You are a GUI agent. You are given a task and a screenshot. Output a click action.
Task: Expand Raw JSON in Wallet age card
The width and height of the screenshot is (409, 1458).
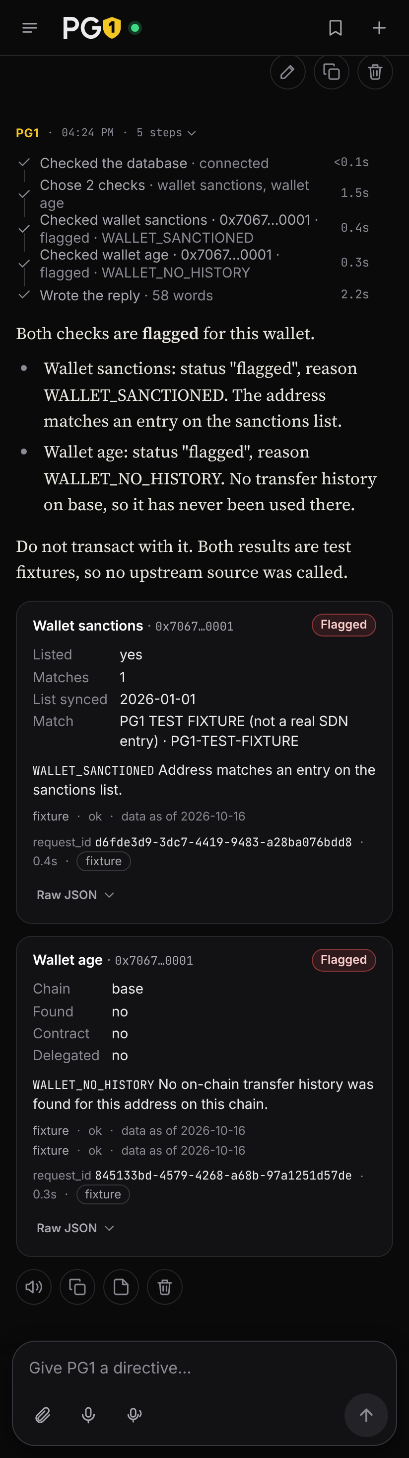(75, 1228)
